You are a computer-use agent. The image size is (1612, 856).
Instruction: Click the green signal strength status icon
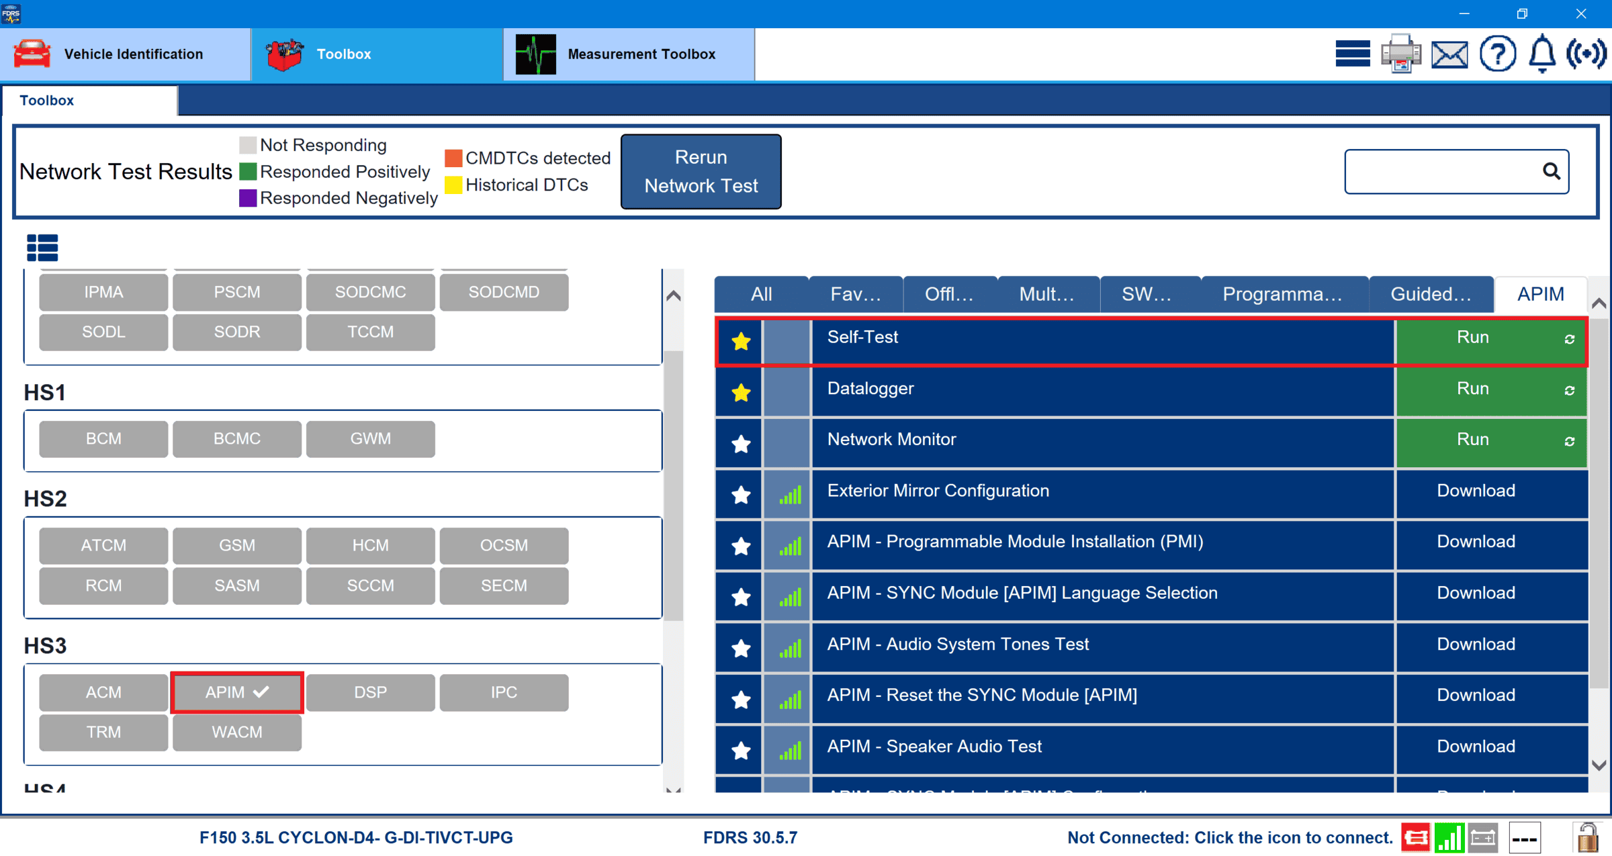1449,837
